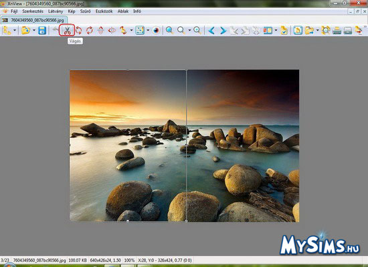Print the image with printer icon
The image size is (368, 267).
337,31
